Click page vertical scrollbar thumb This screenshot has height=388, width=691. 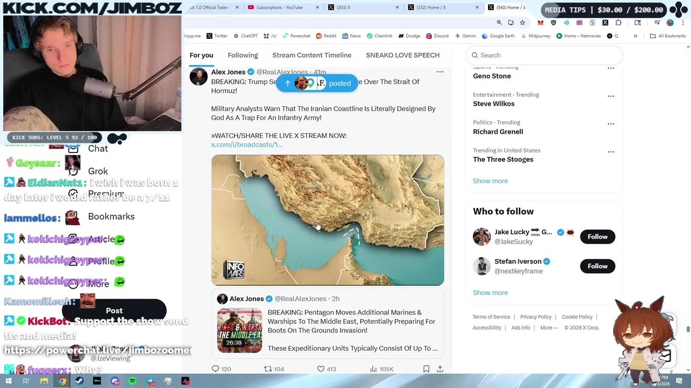click(688, 330)
